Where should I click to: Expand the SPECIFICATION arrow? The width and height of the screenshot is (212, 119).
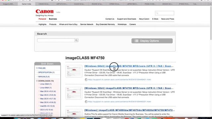pyautogui.click(x=37, y=72)
